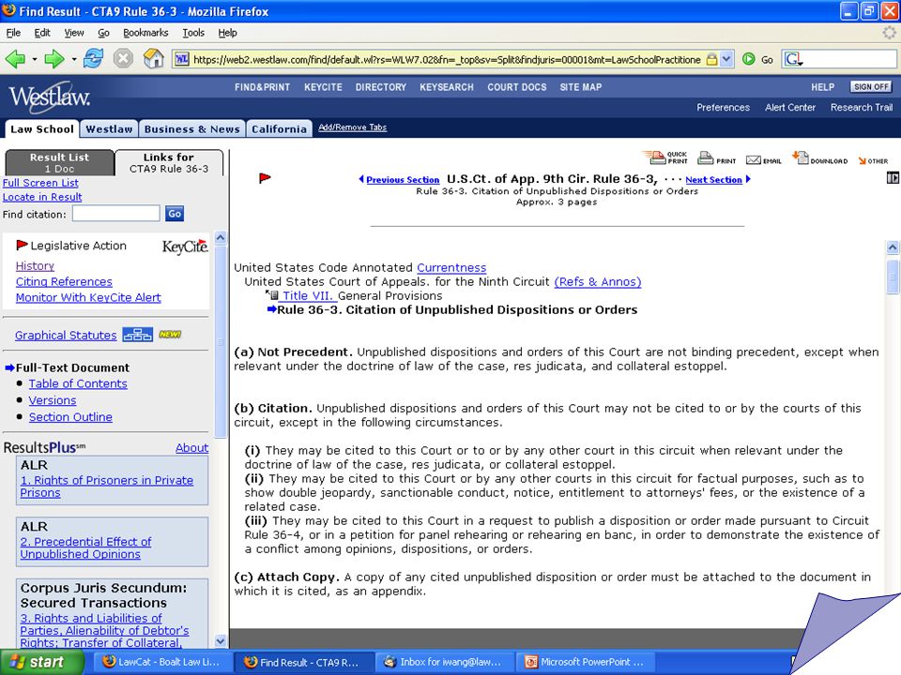
Task: Click the Westlaw logo
Action: (x=50, y=97)
